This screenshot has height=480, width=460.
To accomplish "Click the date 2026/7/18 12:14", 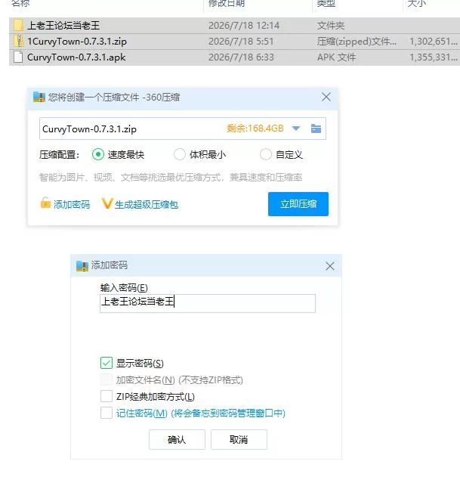I will (244, 26).
